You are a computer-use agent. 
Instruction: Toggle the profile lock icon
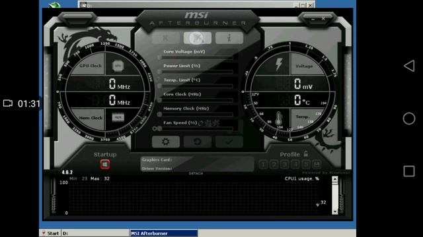(x=305, y=153)
